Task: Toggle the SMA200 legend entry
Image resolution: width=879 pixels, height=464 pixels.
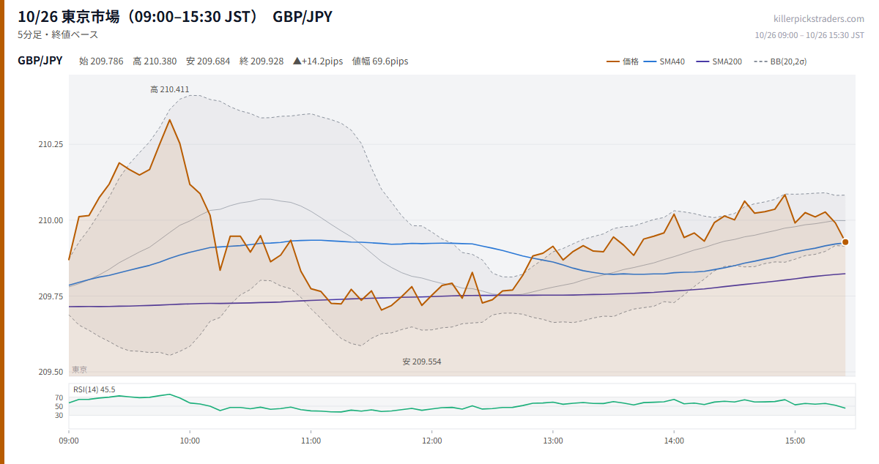Action: [x=719, y=61]
